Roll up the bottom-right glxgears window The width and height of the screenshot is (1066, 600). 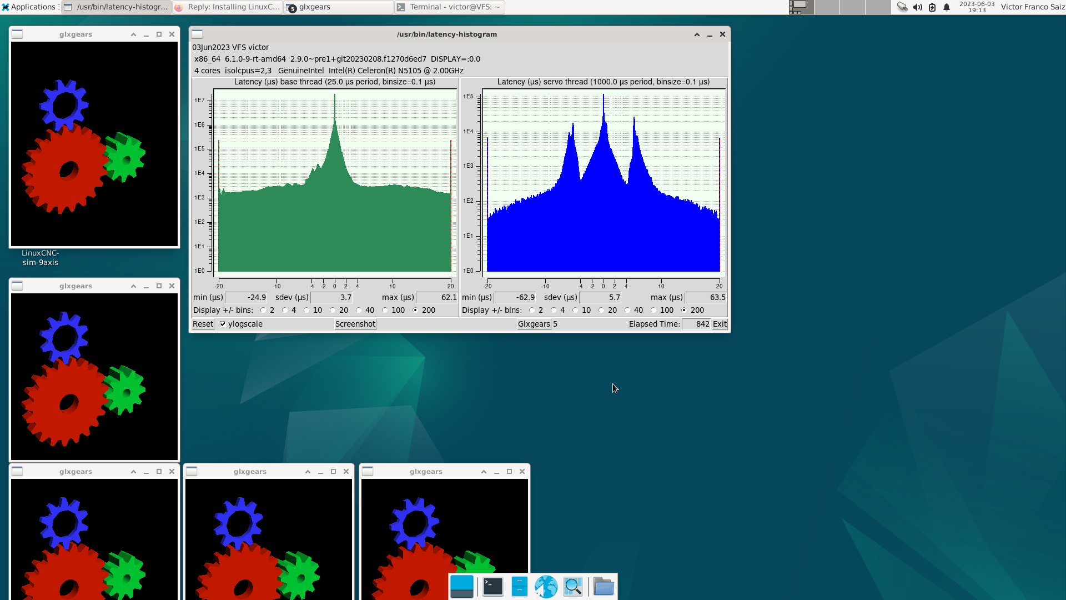click(x=484, y=471)
